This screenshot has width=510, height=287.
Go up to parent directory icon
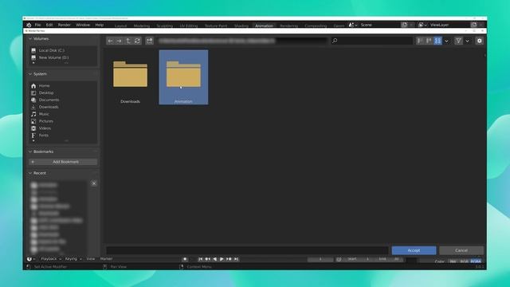pyautogui.click(x=128, y=41)
